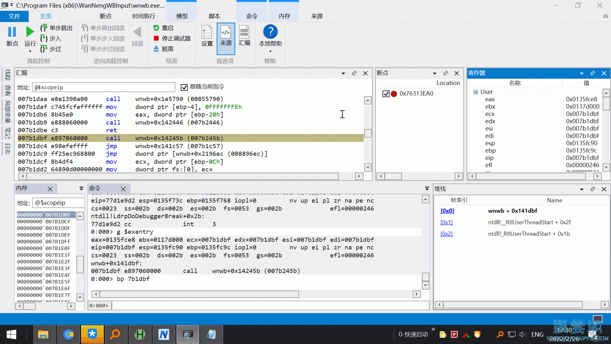Screen dimensions: 611x344
Task: Switch to Time Travel (时间旅行) ribbon tab
Action: pyautogui.click(x=144, y=16)
